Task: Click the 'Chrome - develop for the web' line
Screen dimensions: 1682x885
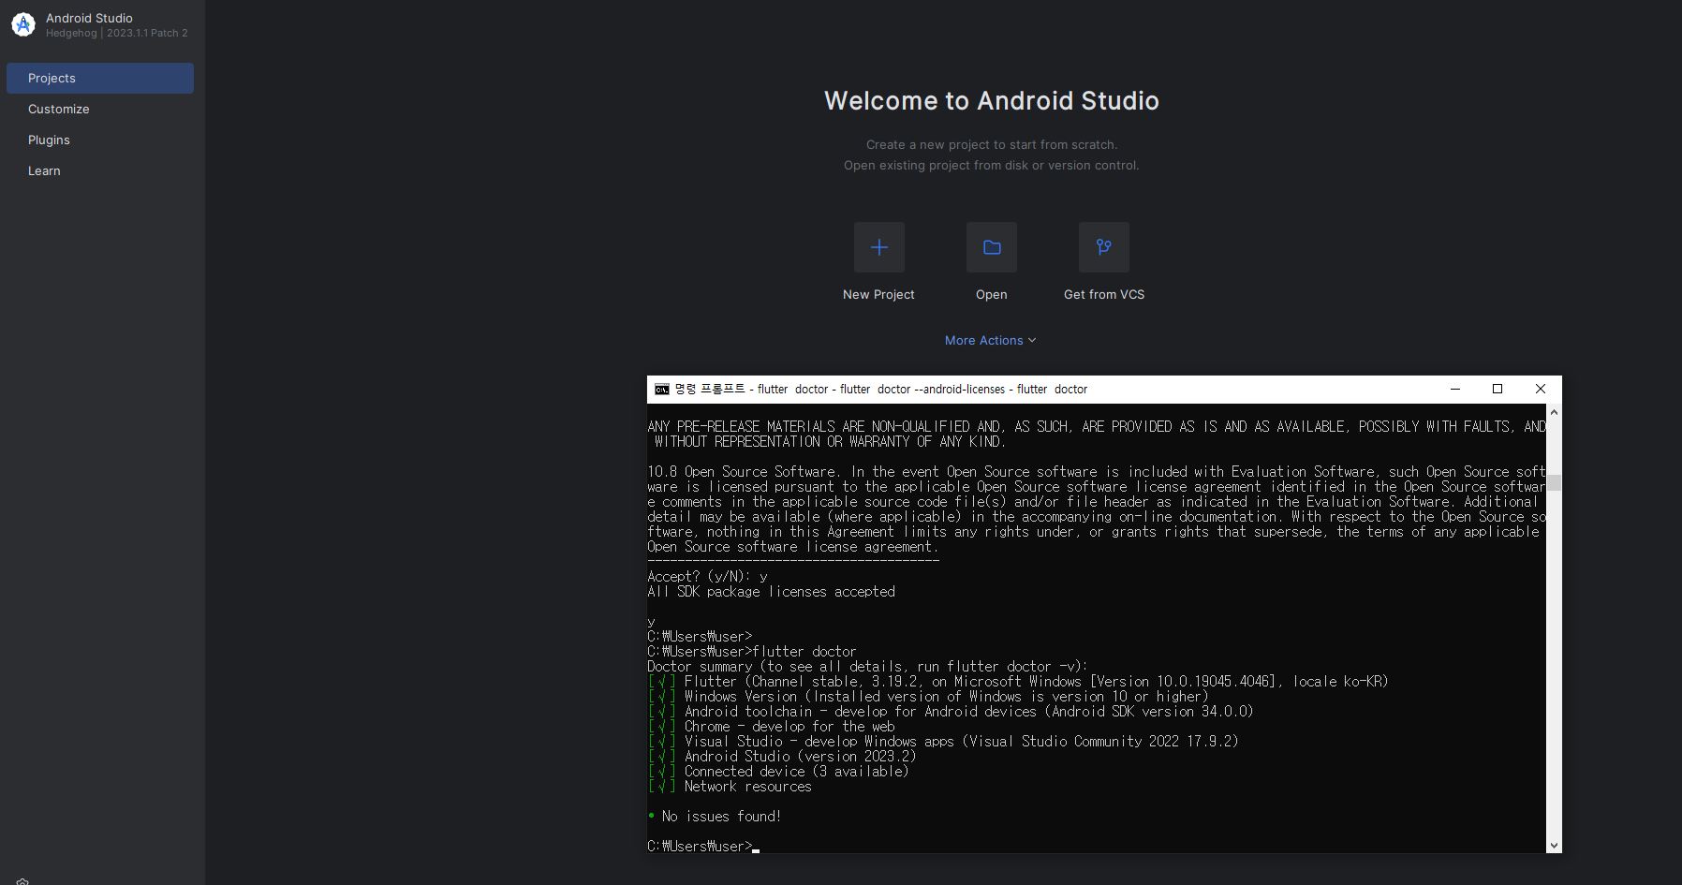Action: (x=789, y=727)
